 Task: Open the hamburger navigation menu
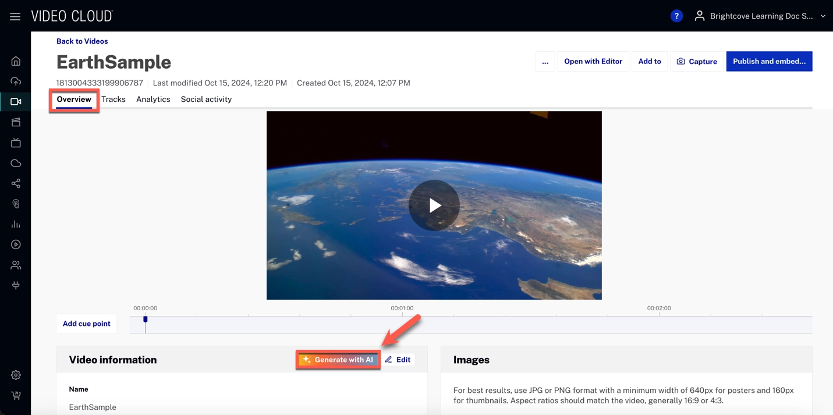[x=15, y=16]
